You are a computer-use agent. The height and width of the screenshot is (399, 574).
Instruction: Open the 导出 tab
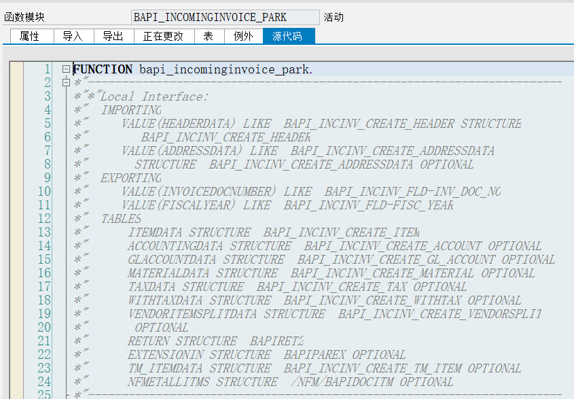(x=113, y=37)
